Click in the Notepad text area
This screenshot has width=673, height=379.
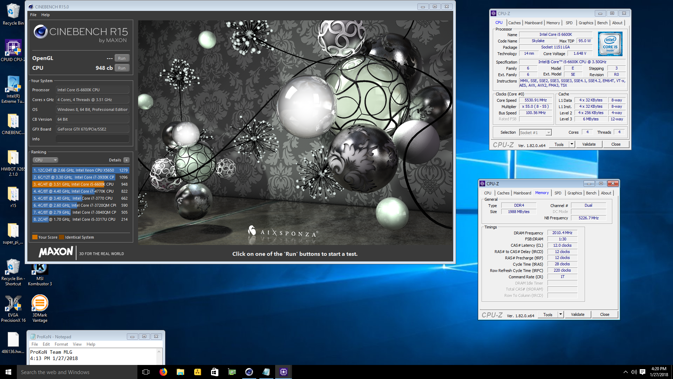93,356
